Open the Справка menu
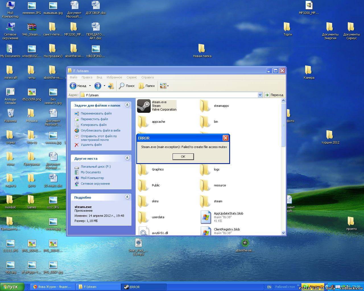The image size is (364, 291). 147,77
